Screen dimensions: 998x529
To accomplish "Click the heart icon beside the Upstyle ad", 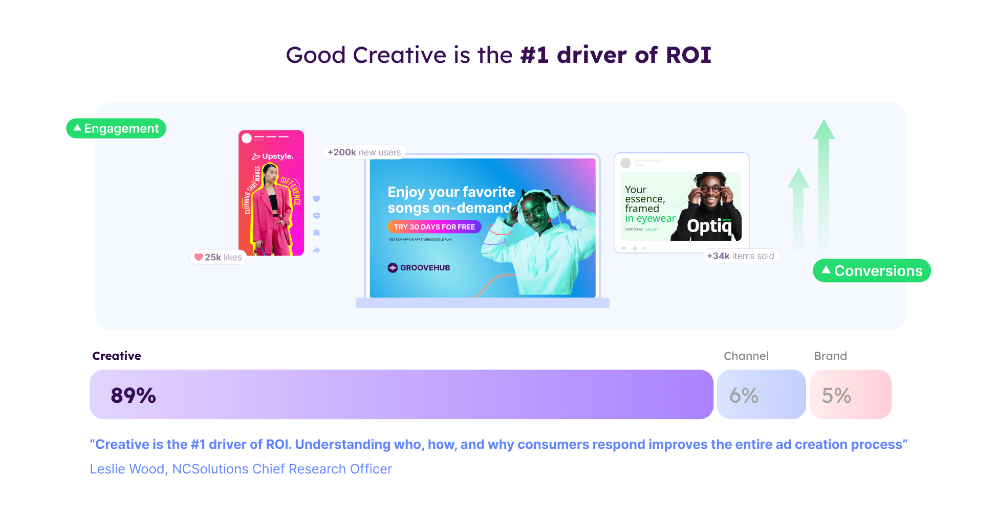I will tap(316, 199).
